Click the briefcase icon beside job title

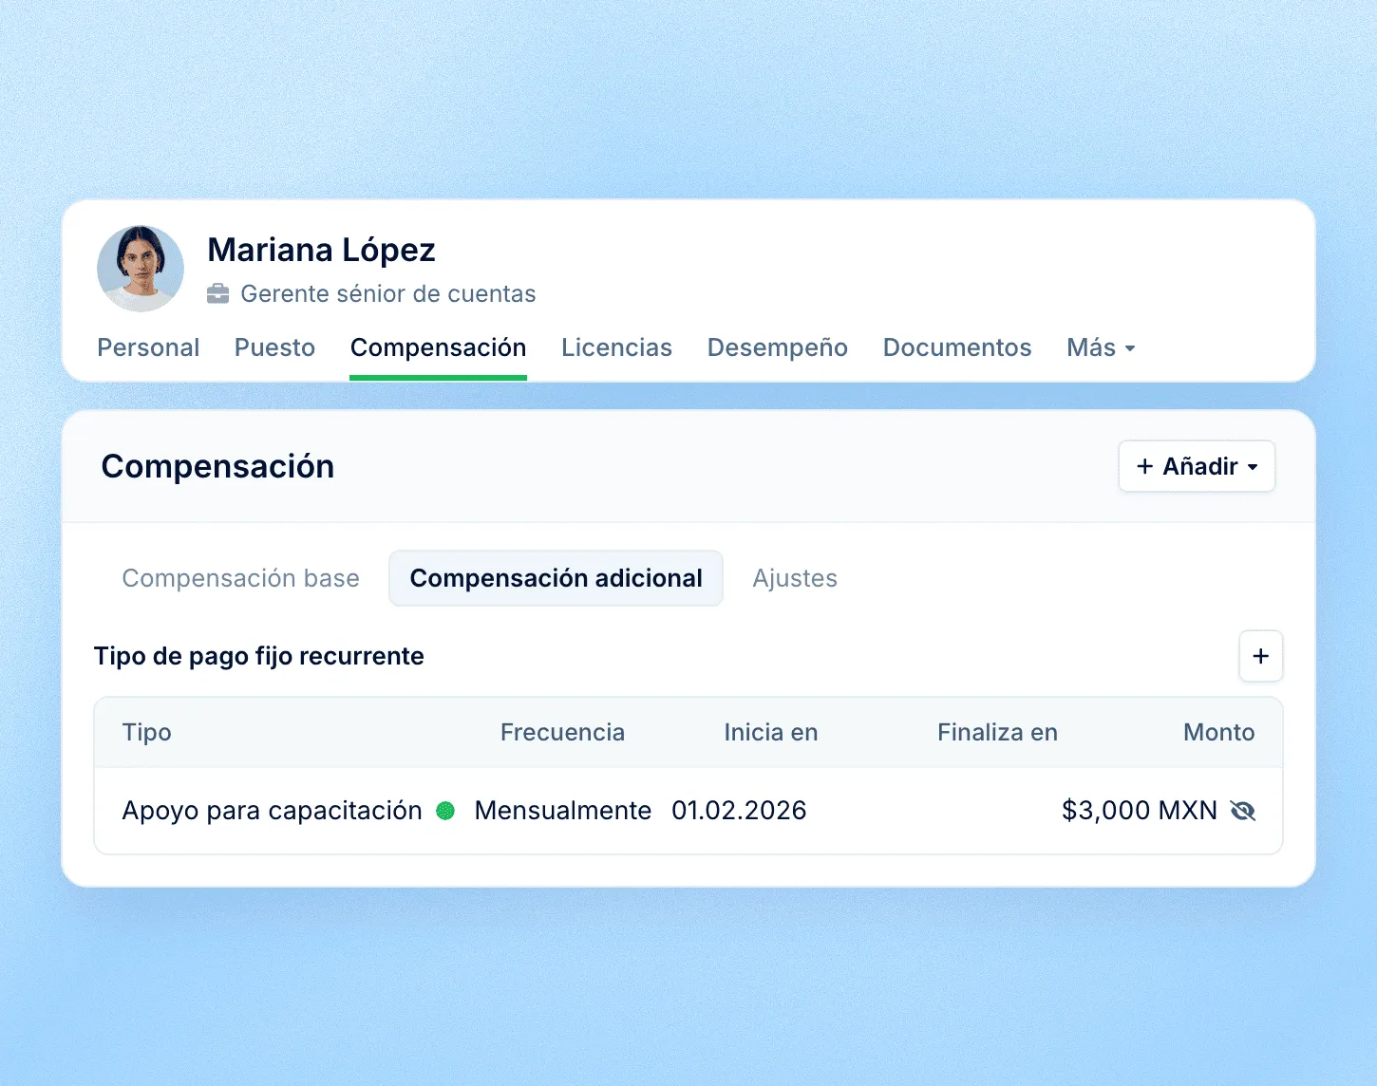click(218, 294)
